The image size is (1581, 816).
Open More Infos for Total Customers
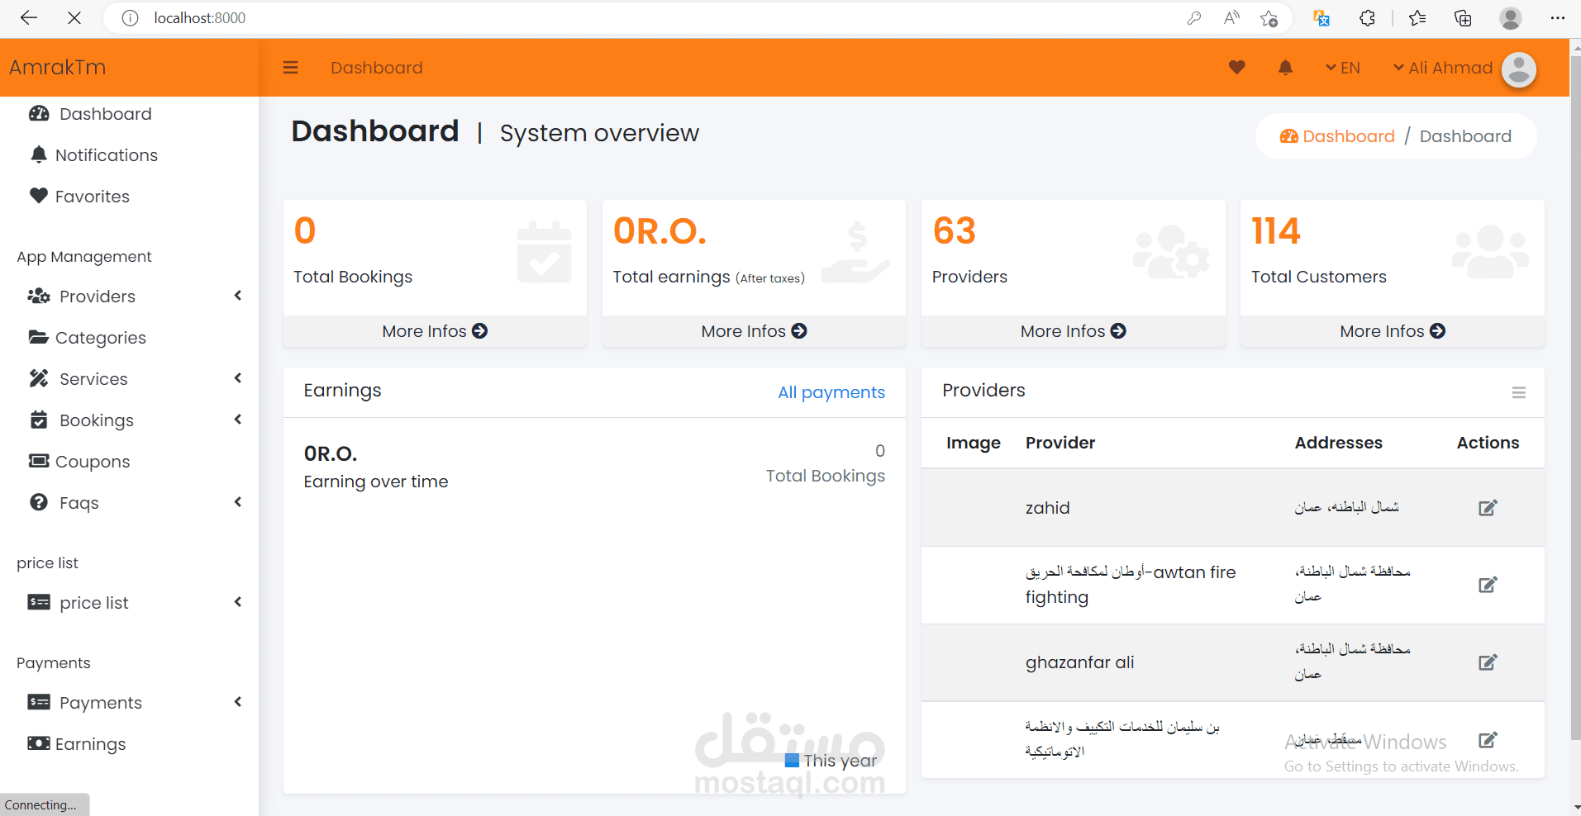coord(1393,331)
